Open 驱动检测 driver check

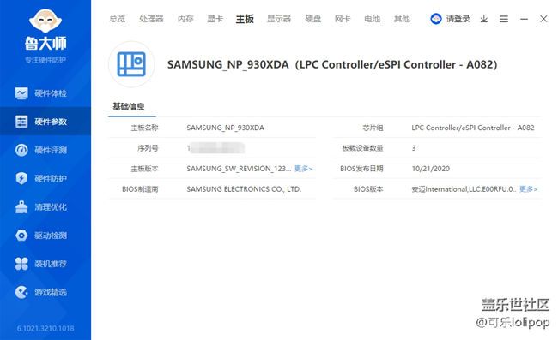pyautogui.click(x=45, y=236)
